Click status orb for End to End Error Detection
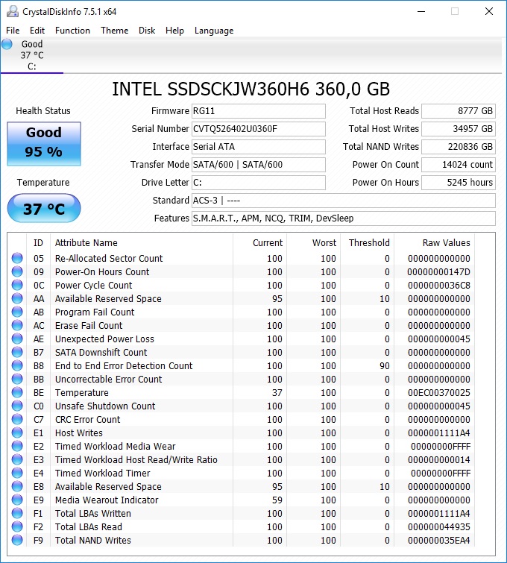 point(17,365)
